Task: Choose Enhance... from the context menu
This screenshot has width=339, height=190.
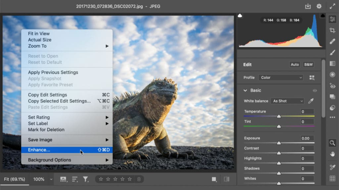Action: [39, 150]
